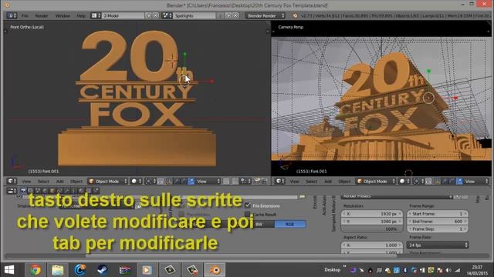This screenshot has height=277, width=494.
Task: Select the RGB color mode button
Action: click(290, 224)
